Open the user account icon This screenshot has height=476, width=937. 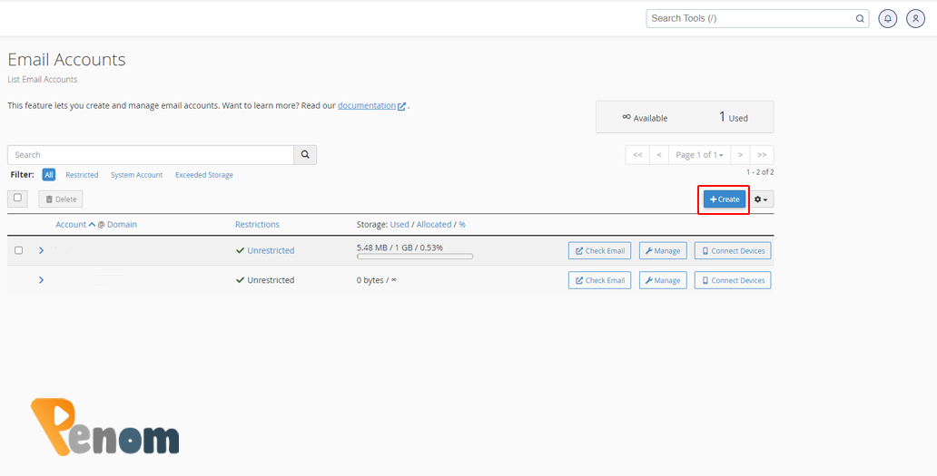pyautogui.click(x=915, y=18)
